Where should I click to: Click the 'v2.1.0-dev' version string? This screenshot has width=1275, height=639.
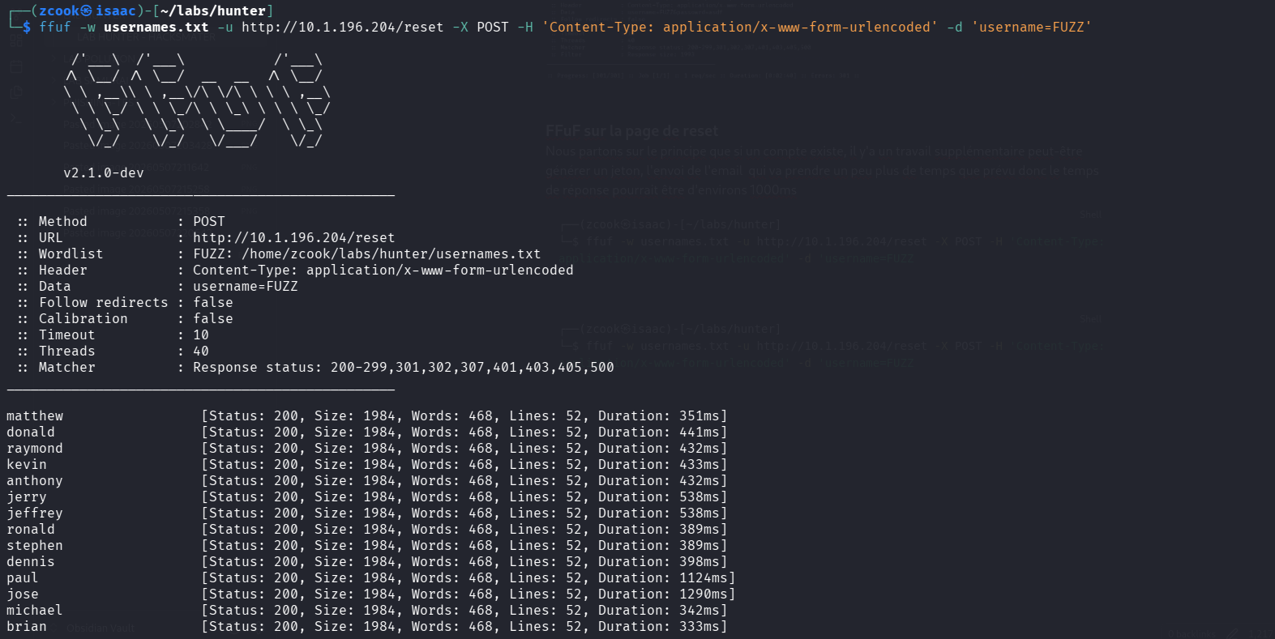pyautogui.click(x=104, y=173)
